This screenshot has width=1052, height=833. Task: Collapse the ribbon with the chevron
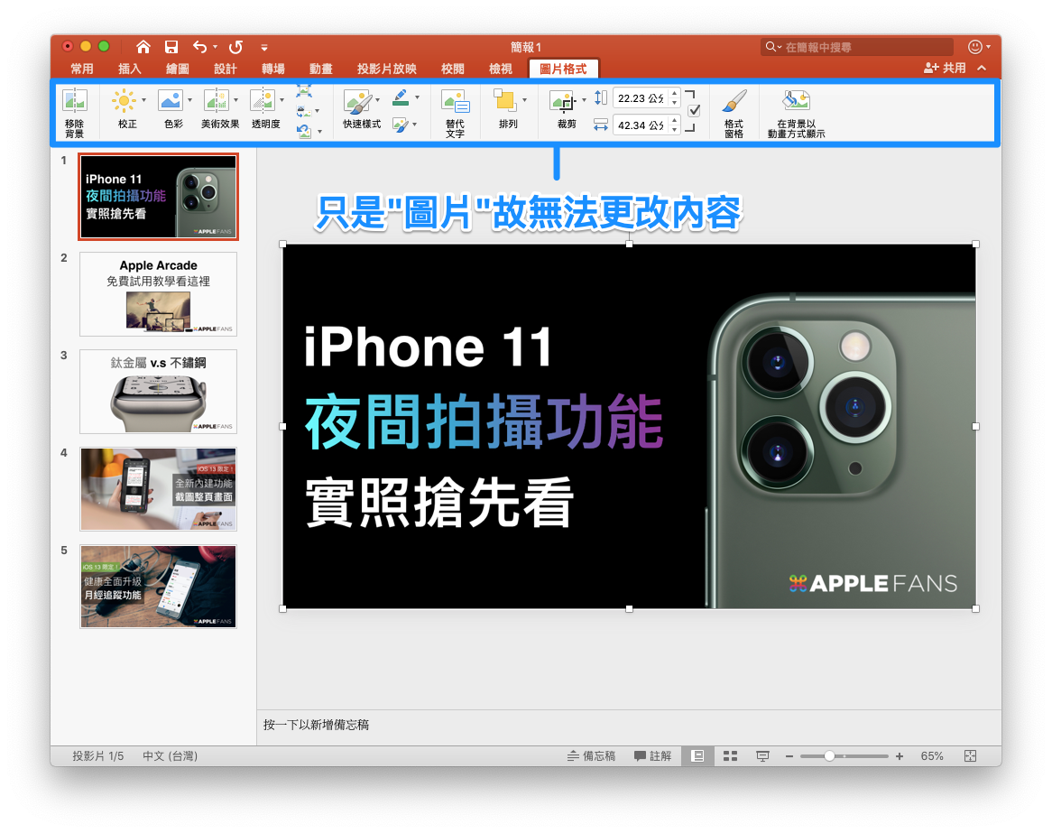[982, 68]
